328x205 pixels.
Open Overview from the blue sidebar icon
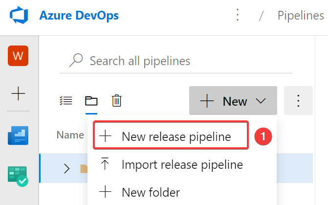[x=18, y=136]
